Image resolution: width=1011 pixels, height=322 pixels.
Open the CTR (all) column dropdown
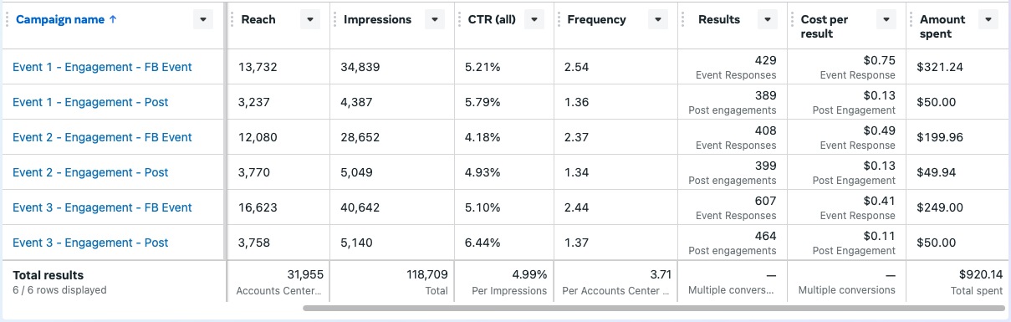(534, 20)
